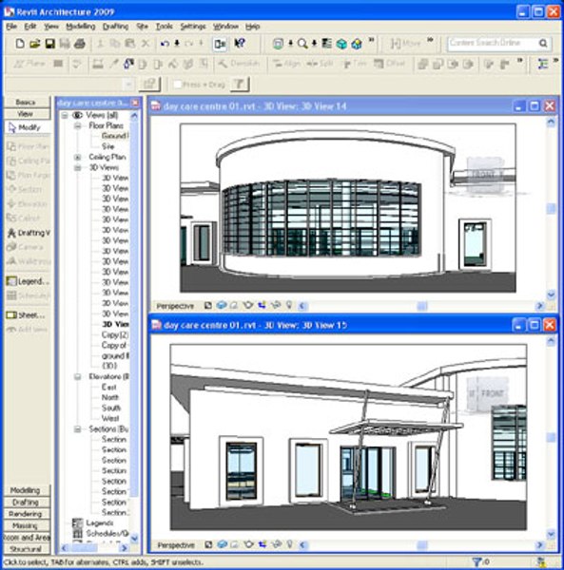Open the zoom options dropdown arrow
Image resolution: width=564 pixels, height=570 pixels.
(314, 44)
